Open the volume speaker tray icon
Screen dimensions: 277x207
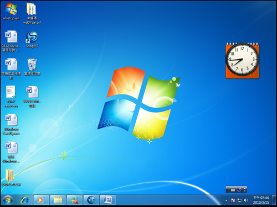click(x=246, y=200)
